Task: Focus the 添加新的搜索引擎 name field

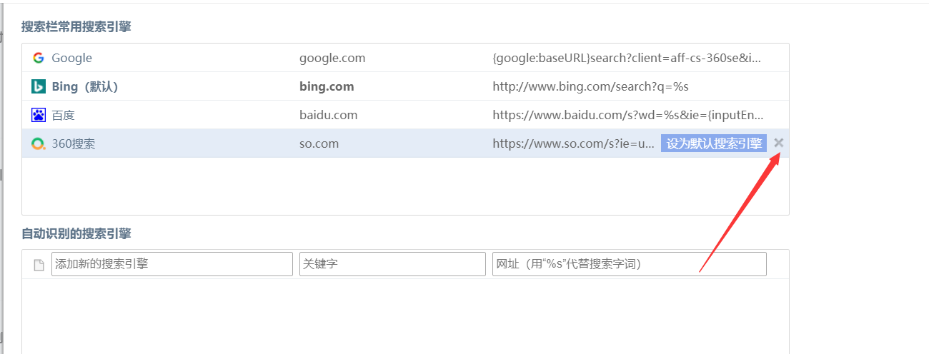Action: click(x=172, y=264)
